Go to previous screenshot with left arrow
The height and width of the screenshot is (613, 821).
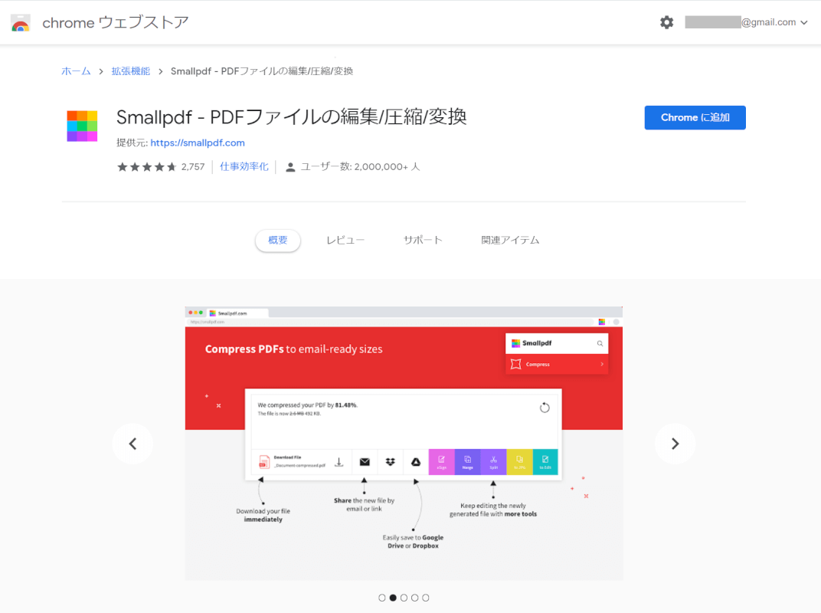pos(132,444)
